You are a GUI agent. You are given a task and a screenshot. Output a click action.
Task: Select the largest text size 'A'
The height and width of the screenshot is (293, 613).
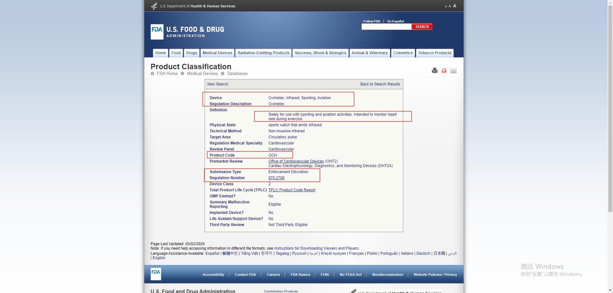click(455, 6)
